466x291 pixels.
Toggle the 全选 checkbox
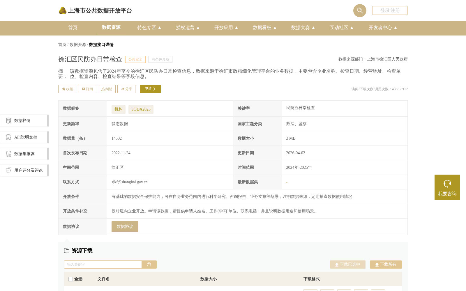point(70,279)
